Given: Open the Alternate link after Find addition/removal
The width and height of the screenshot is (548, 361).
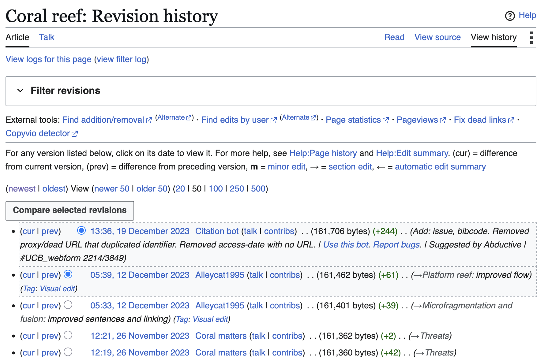Looking at the screenshot, I should (x=175, y=118).
